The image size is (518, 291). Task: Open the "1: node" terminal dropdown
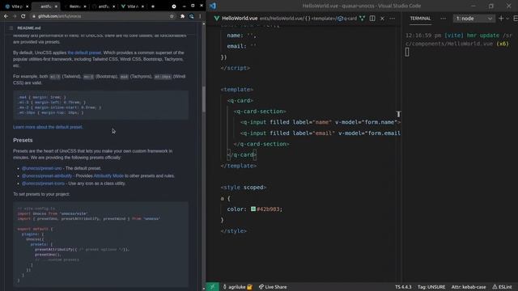coord(474,19)
